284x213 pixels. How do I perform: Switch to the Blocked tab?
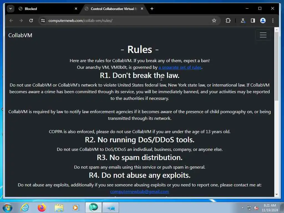coord(48,9)
